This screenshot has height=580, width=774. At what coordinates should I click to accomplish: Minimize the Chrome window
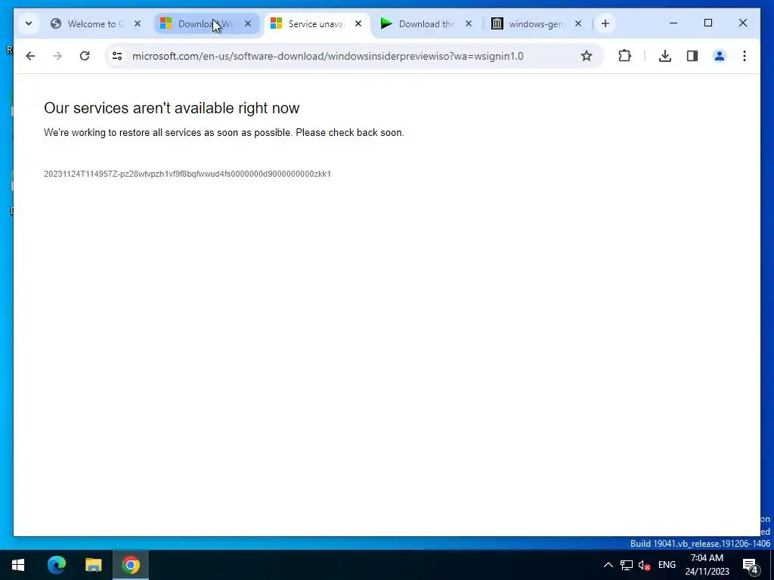point(673,23)
